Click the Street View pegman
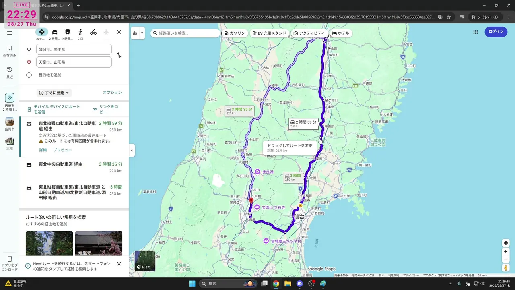Viewport: 515px width, 290px height. tap(506, 268)
